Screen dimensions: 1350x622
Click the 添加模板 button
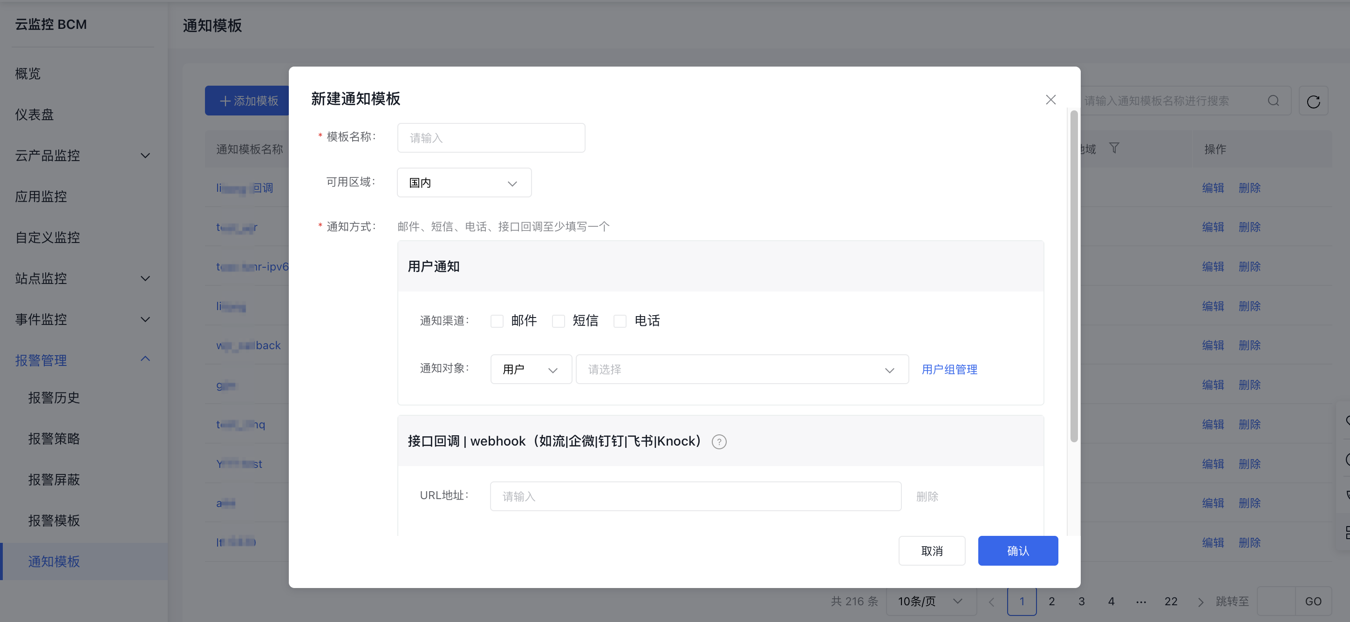point(247,101)
